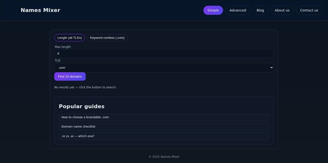Open the TLD dropdown
The image size is (328, 163).
pyautogui.click(x=164, y=68)
